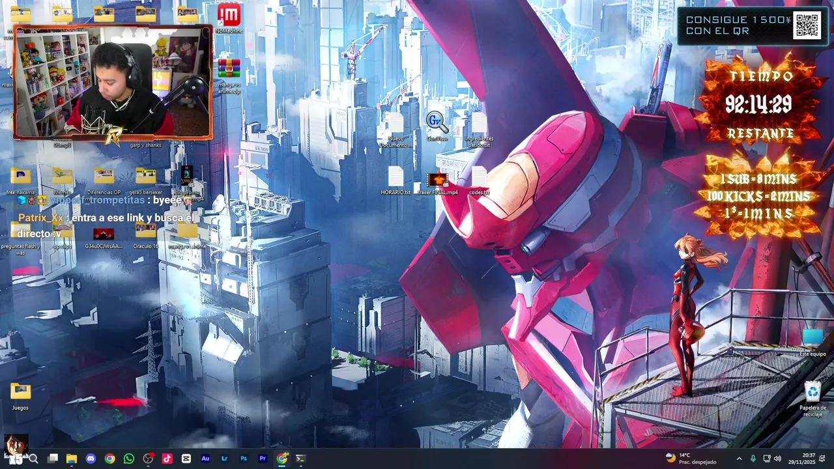Launch Adobe Lightroom from taskbar
This screenshot has height=469, width=834.
point(225,459)
